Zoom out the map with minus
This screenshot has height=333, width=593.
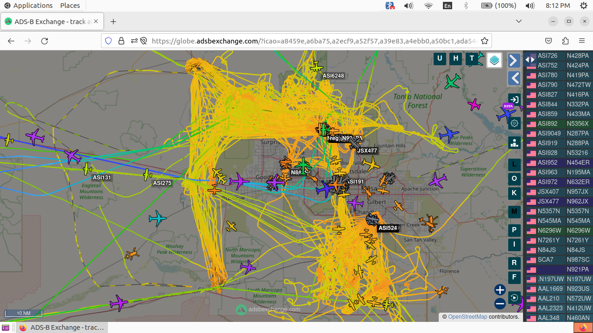[500, 304]
